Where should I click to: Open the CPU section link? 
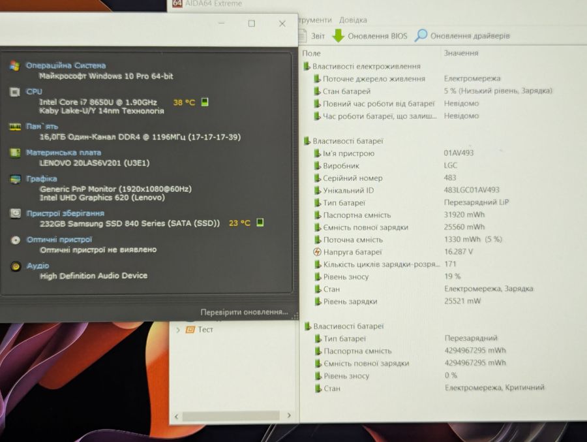(x=34, y=91)
